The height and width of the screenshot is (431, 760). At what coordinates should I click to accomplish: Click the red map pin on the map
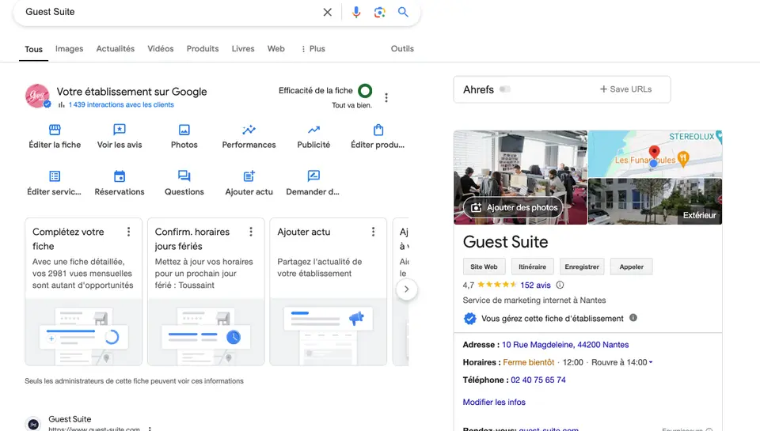click(x=655, y=153)
